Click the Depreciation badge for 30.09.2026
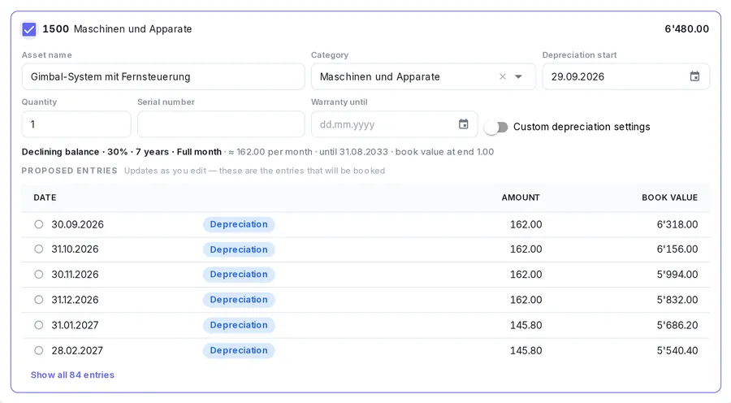This screenshot has width=731, height=403. (239, 224)
